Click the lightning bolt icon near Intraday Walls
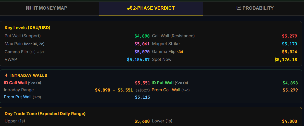The height and width of the screenshot is (126, 304). (6, 76)
